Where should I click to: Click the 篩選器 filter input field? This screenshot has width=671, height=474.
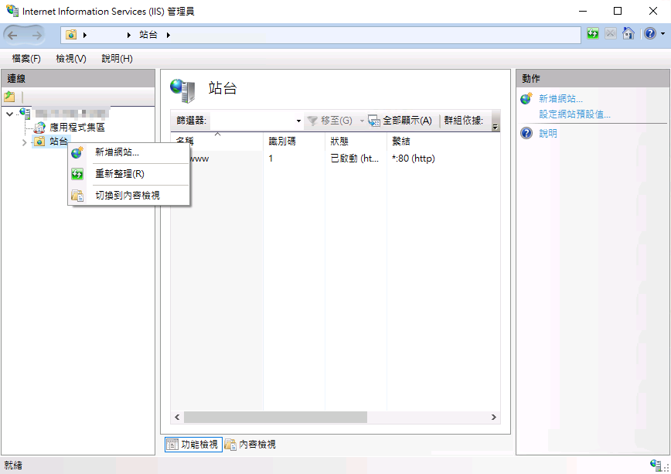pyautogui.click(x=252, y=121)
